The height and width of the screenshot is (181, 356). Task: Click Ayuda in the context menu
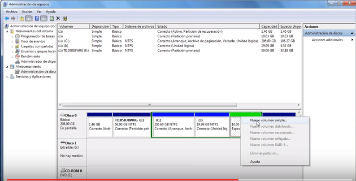click(x=255, y=162)
